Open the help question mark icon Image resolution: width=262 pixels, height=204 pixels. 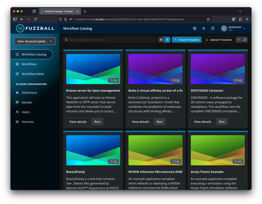[x=212, y=28]
